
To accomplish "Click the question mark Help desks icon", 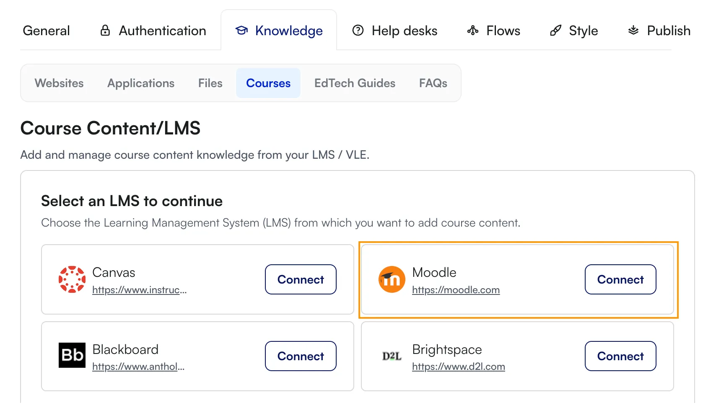I will point(358,31).
